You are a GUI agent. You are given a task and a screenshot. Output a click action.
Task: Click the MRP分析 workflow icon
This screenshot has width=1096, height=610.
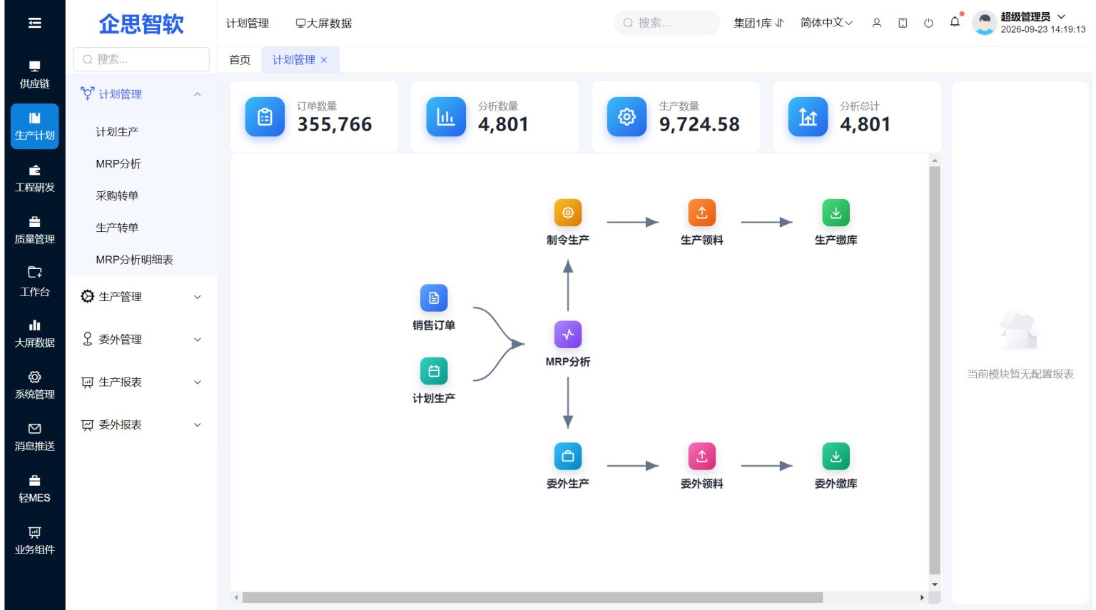[568, 335]
